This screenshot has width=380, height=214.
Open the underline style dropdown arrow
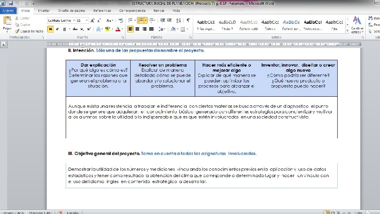point(70,29)
